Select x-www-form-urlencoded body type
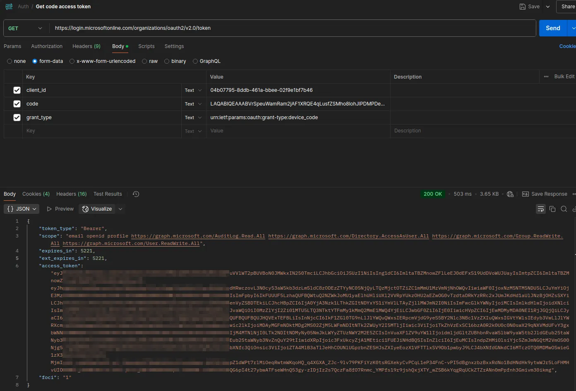 click(72, 61)
